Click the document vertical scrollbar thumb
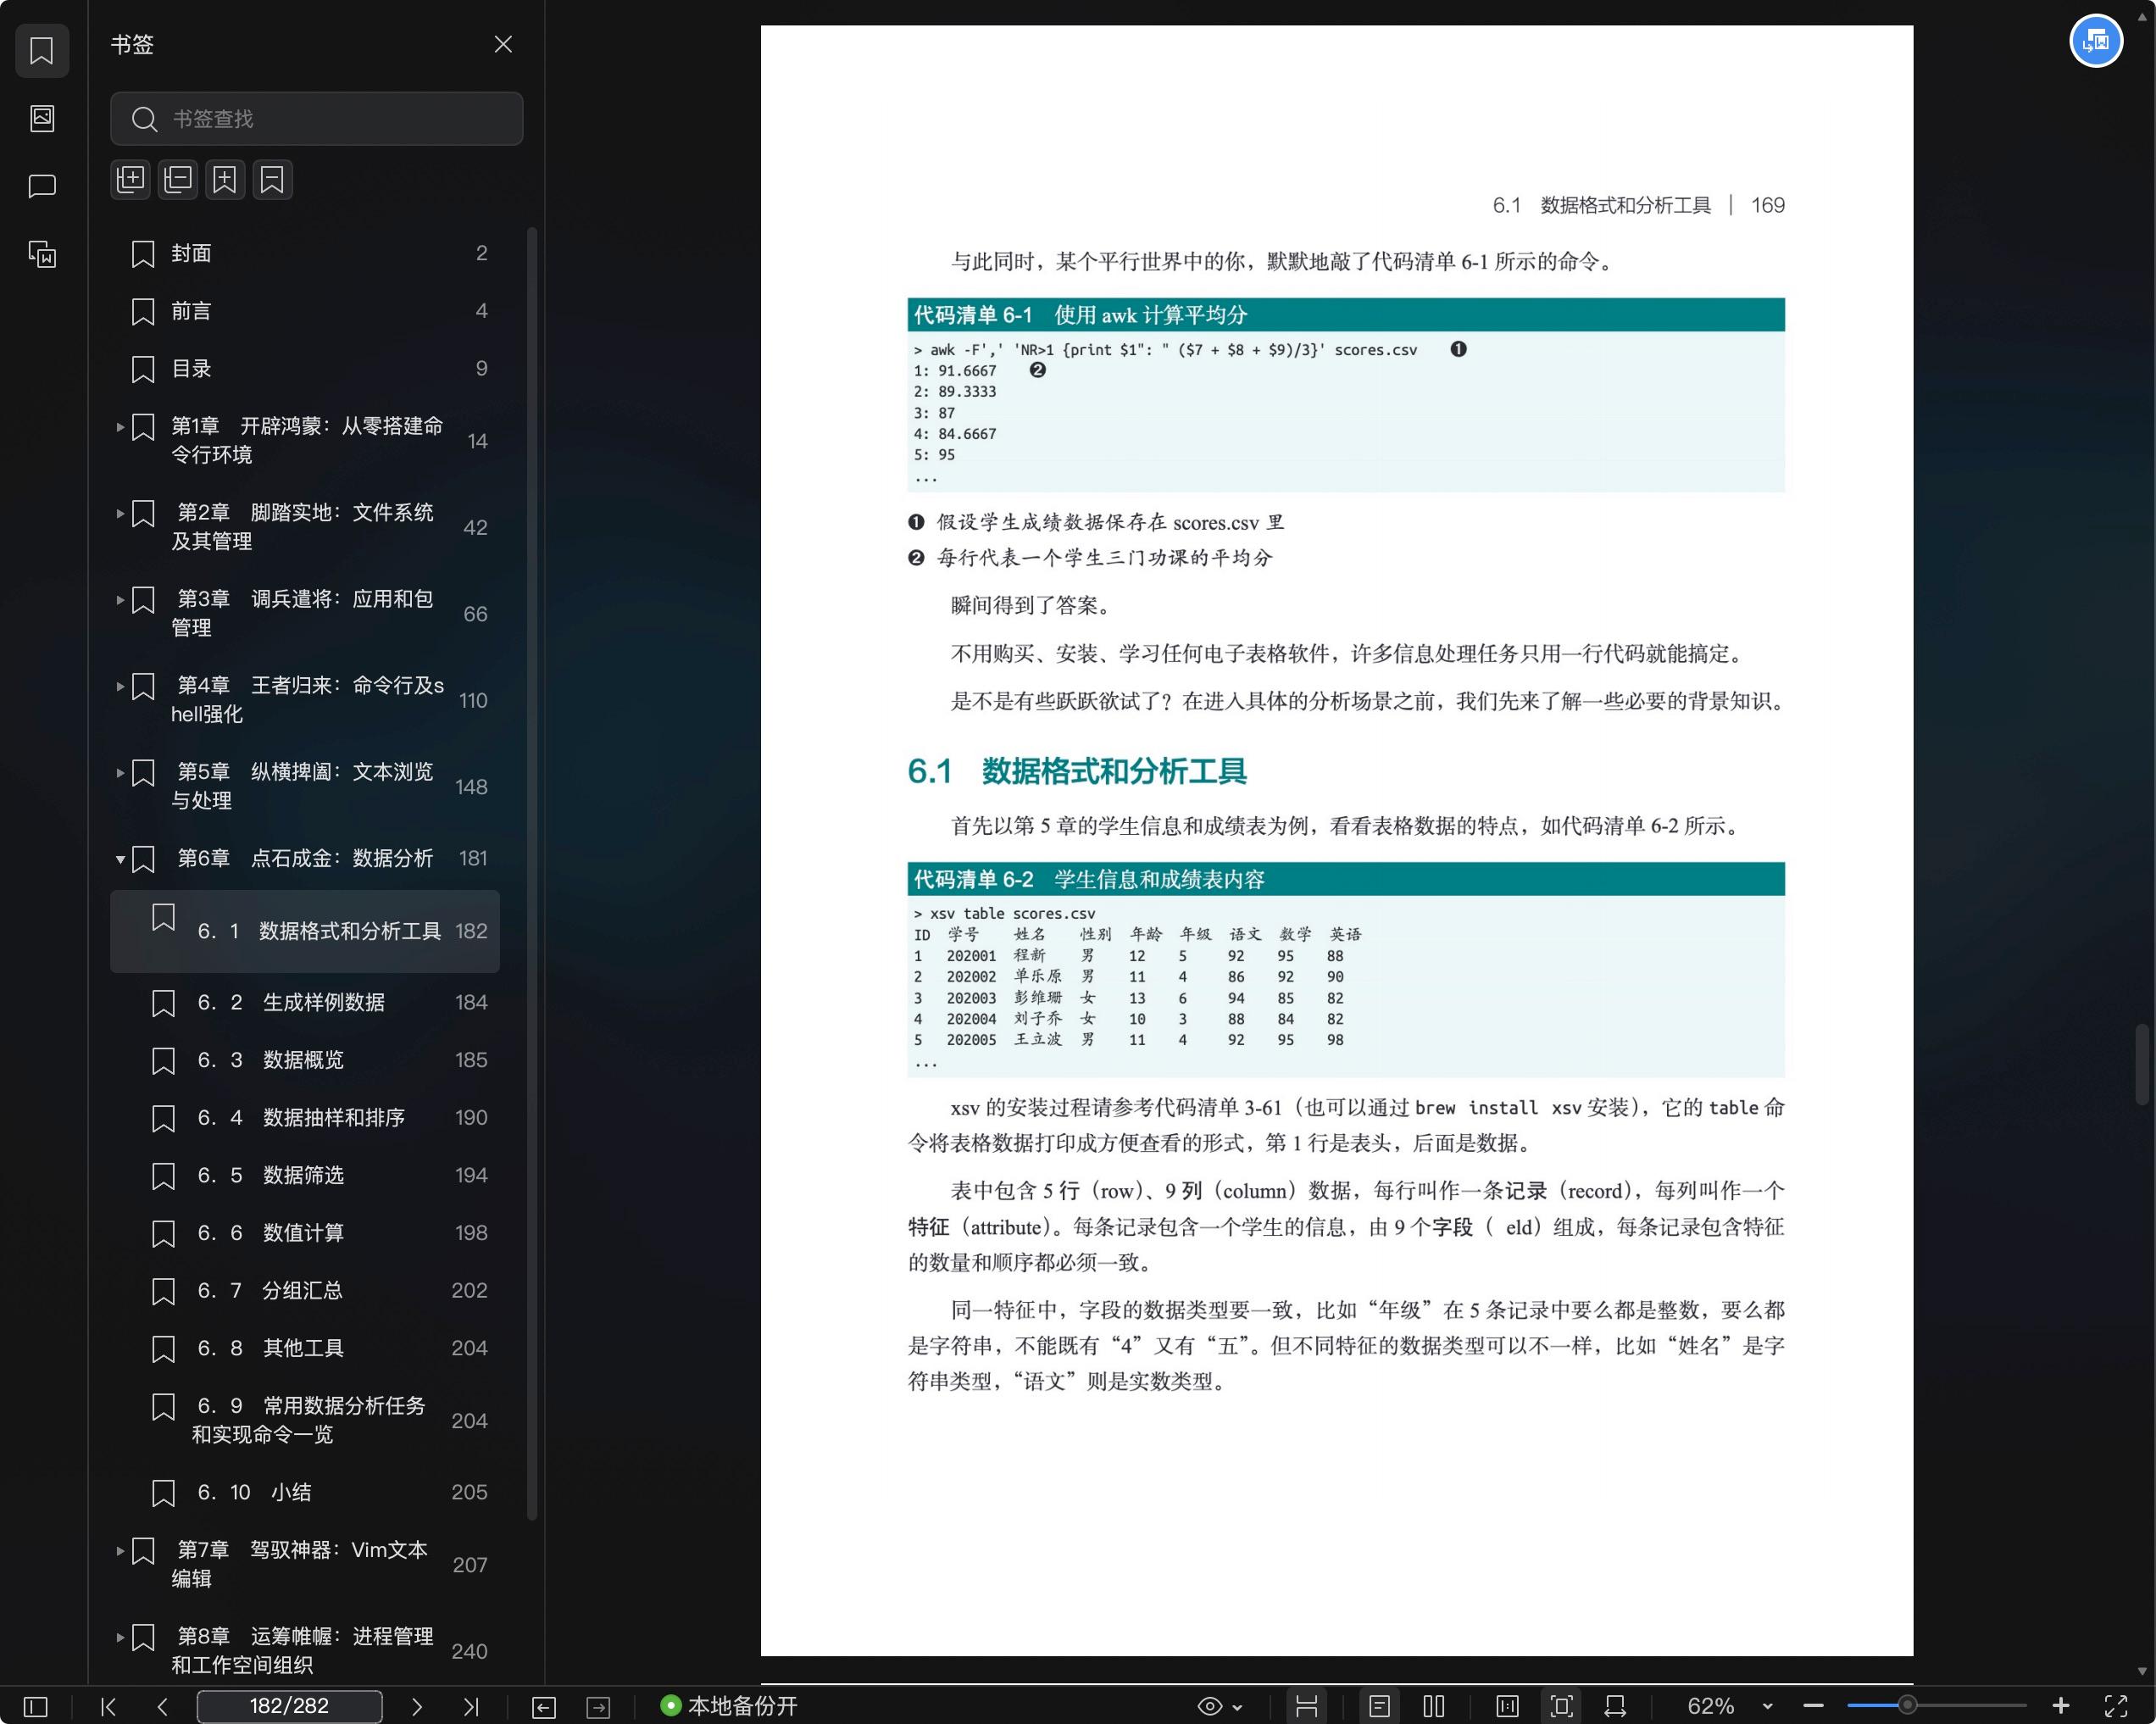The width and height of the screenshot is (2156, 1724). (x=2142, y=1064)
